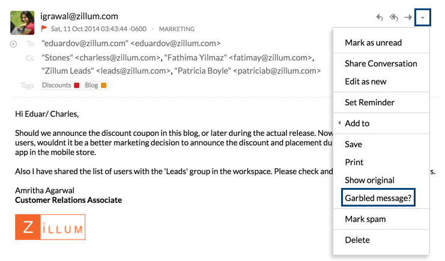Click the sender's profile photo
Screen dimensions: 445x261
point(22,23)
